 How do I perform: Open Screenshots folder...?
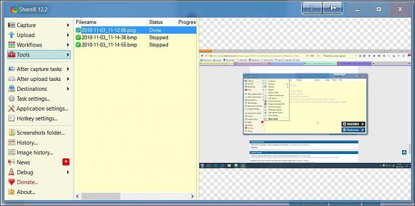click(x=39, y=133)
